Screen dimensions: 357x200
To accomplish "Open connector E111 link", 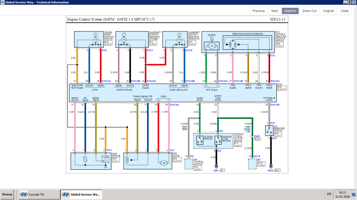I will [x=273, y=55].
